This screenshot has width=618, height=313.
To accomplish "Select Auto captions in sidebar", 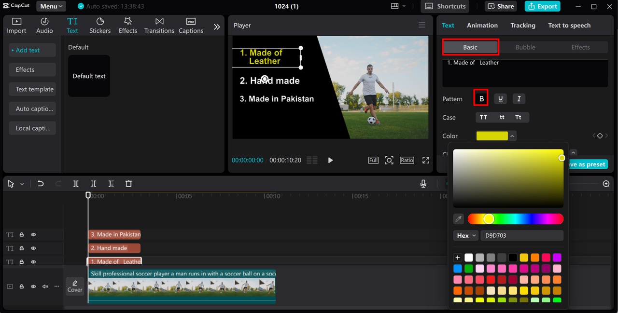I will pyautogui.click(x=32, y=109).
